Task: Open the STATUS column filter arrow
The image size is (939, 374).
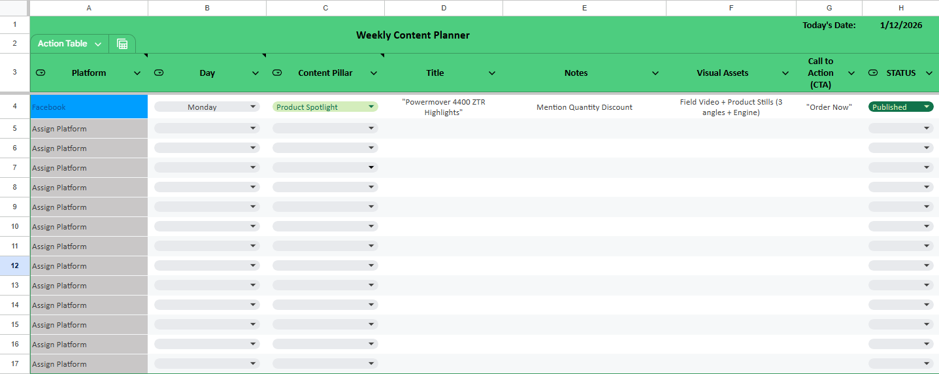Action: click(929, 73)
